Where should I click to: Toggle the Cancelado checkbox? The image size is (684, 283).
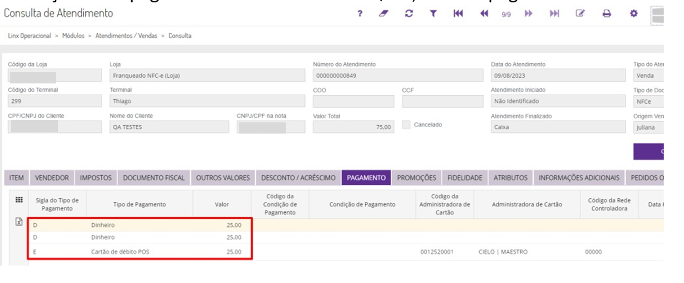(x=406, y=125)
